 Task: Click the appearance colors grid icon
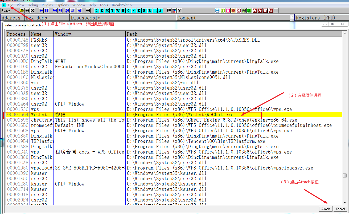tap(174, 11)
